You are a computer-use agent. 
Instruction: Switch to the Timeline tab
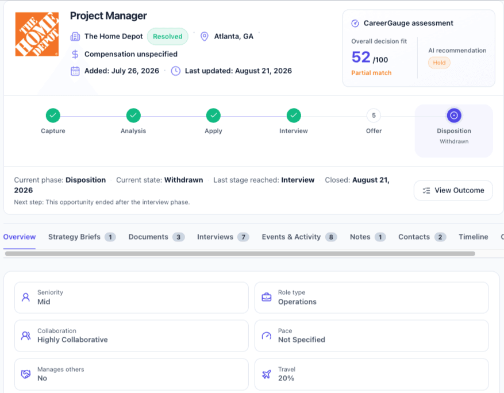click(x=473, y=237)
